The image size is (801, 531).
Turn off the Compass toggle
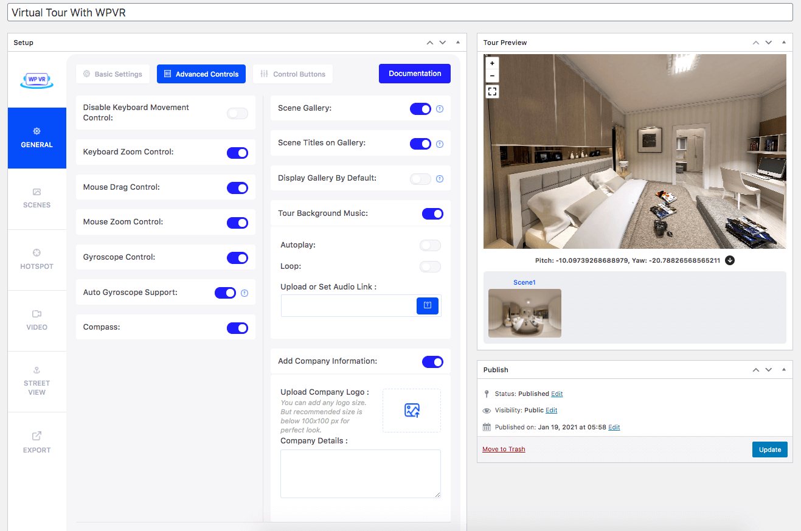pyautogui.click(x=237, y=328)
